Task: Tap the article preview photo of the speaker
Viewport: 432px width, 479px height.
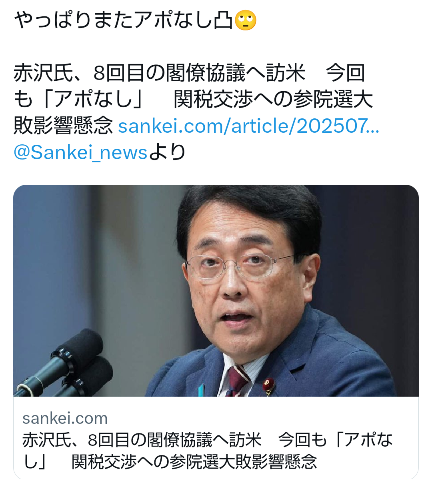Action: click(216, 291)
